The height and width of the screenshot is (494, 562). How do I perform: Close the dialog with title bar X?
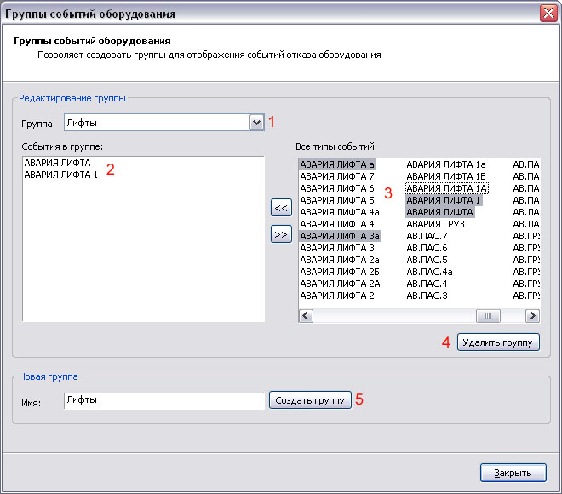click(x=548, y=13)
